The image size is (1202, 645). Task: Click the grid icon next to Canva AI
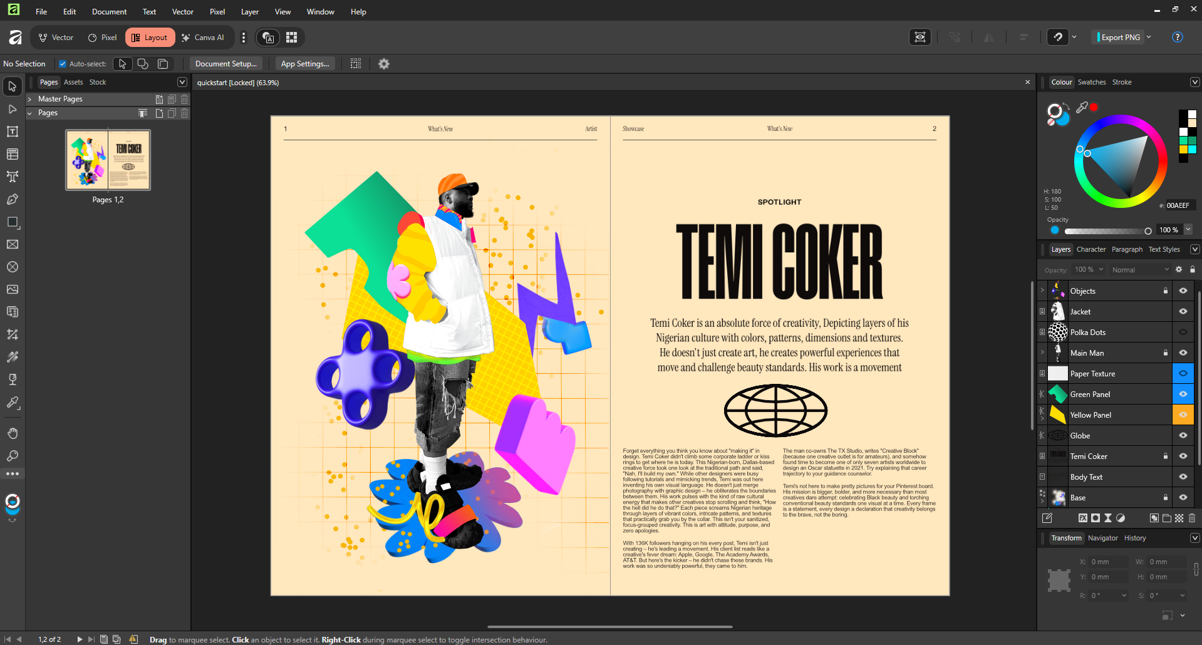click(292, 38)
